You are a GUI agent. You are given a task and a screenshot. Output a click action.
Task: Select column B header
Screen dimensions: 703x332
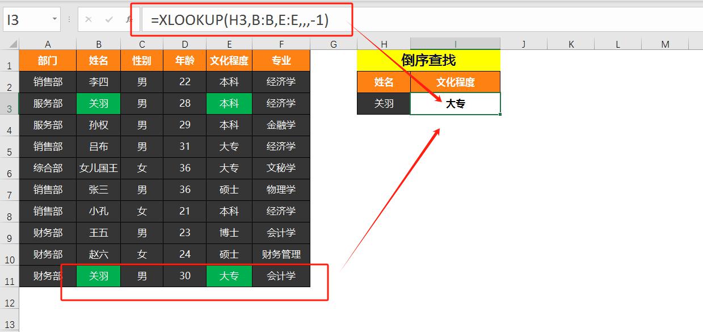[98, 44]
